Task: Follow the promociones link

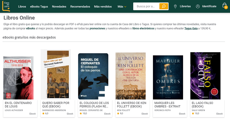Action: [97, 28]
